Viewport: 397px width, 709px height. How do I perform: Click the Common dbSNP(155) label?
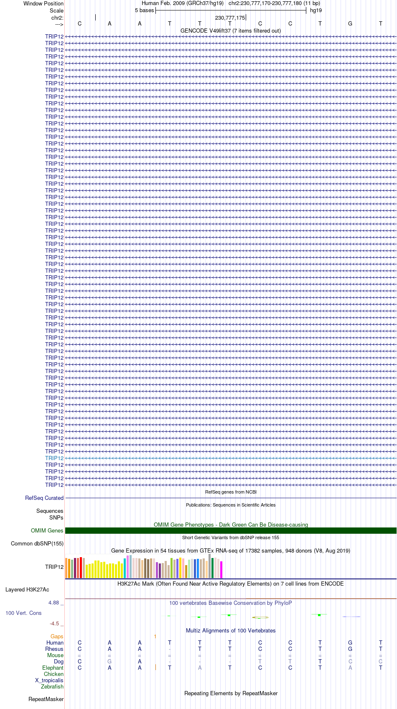pos(37,544)
